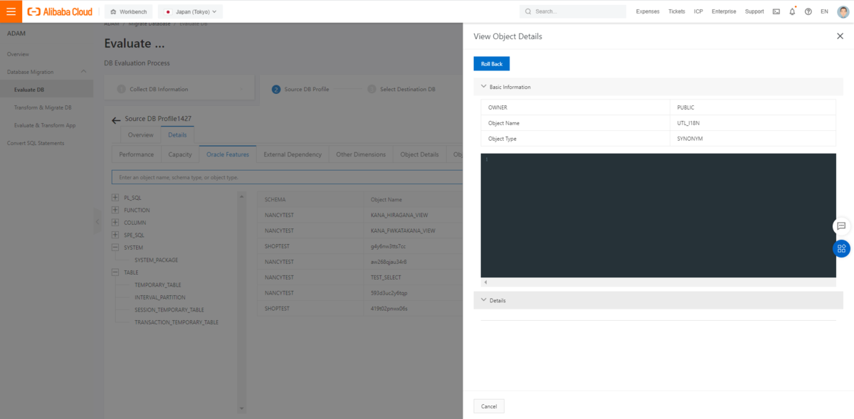The image size is (854, 419).
Task: Open the notifications bell
Action: point(792,11)
